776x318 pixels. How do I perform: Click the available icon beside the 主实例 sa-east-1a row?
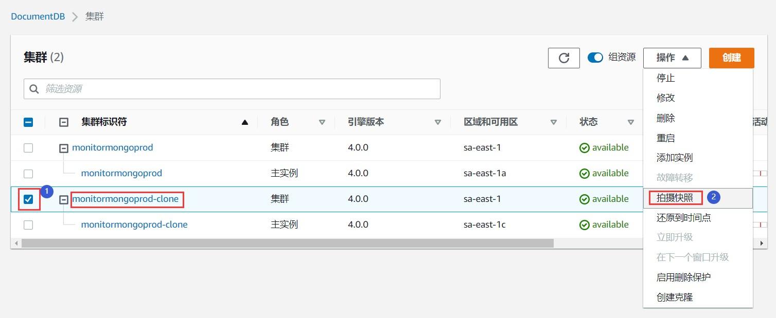tap(585, 173)
